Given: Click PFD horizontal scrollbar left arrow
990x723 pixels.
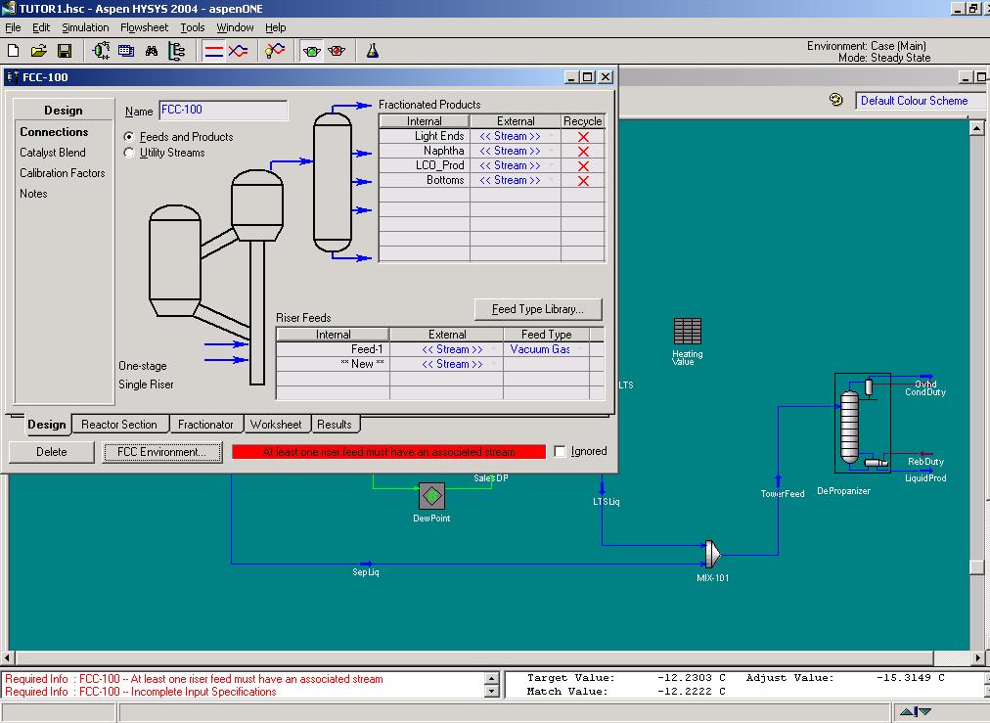Looking at the screenshot, I should (x=8, y=657).
